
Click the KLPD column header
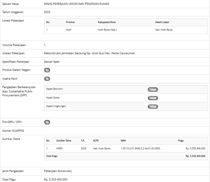click(x=96, y=141)
